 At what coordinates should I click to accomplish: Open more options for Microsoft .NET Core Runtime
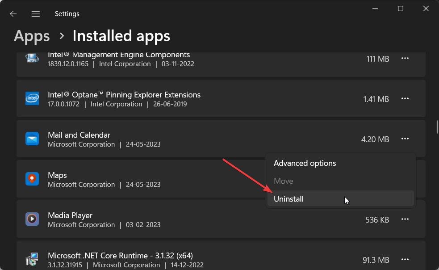click(405, 259)
